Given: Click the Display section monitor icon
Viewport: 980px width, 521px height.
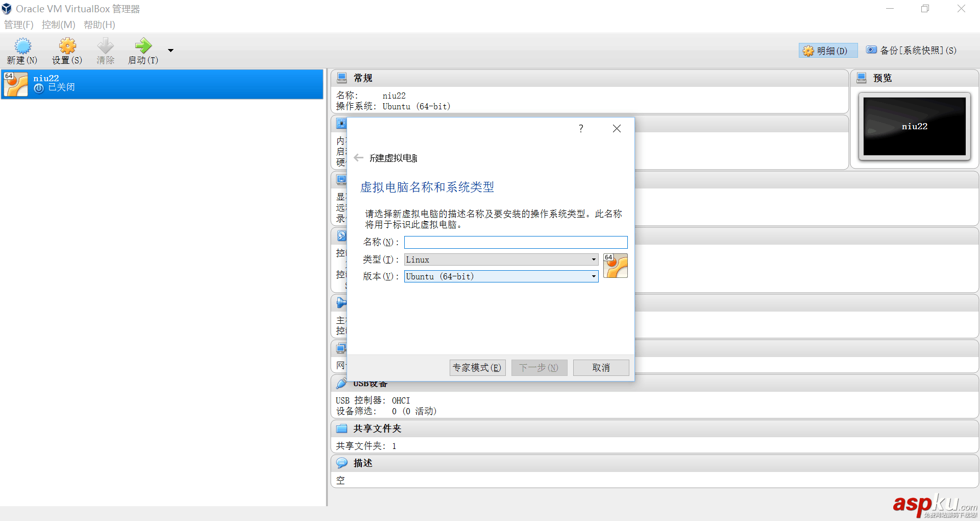Looking at the screenshot, I should pos(341,180).
